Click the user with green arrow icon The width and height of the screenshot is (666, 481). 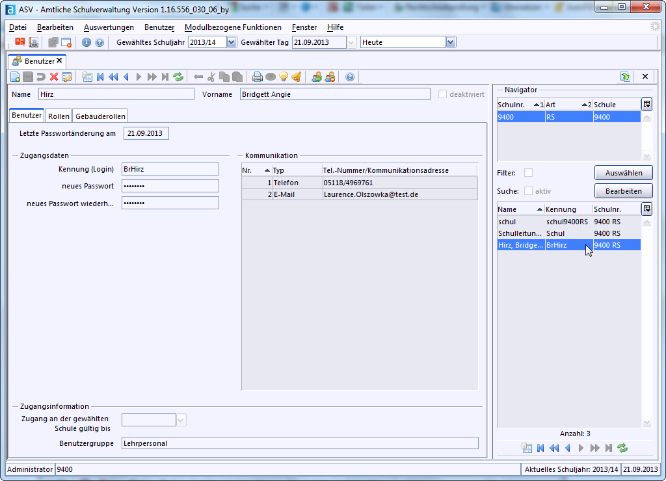click(317, 77)
